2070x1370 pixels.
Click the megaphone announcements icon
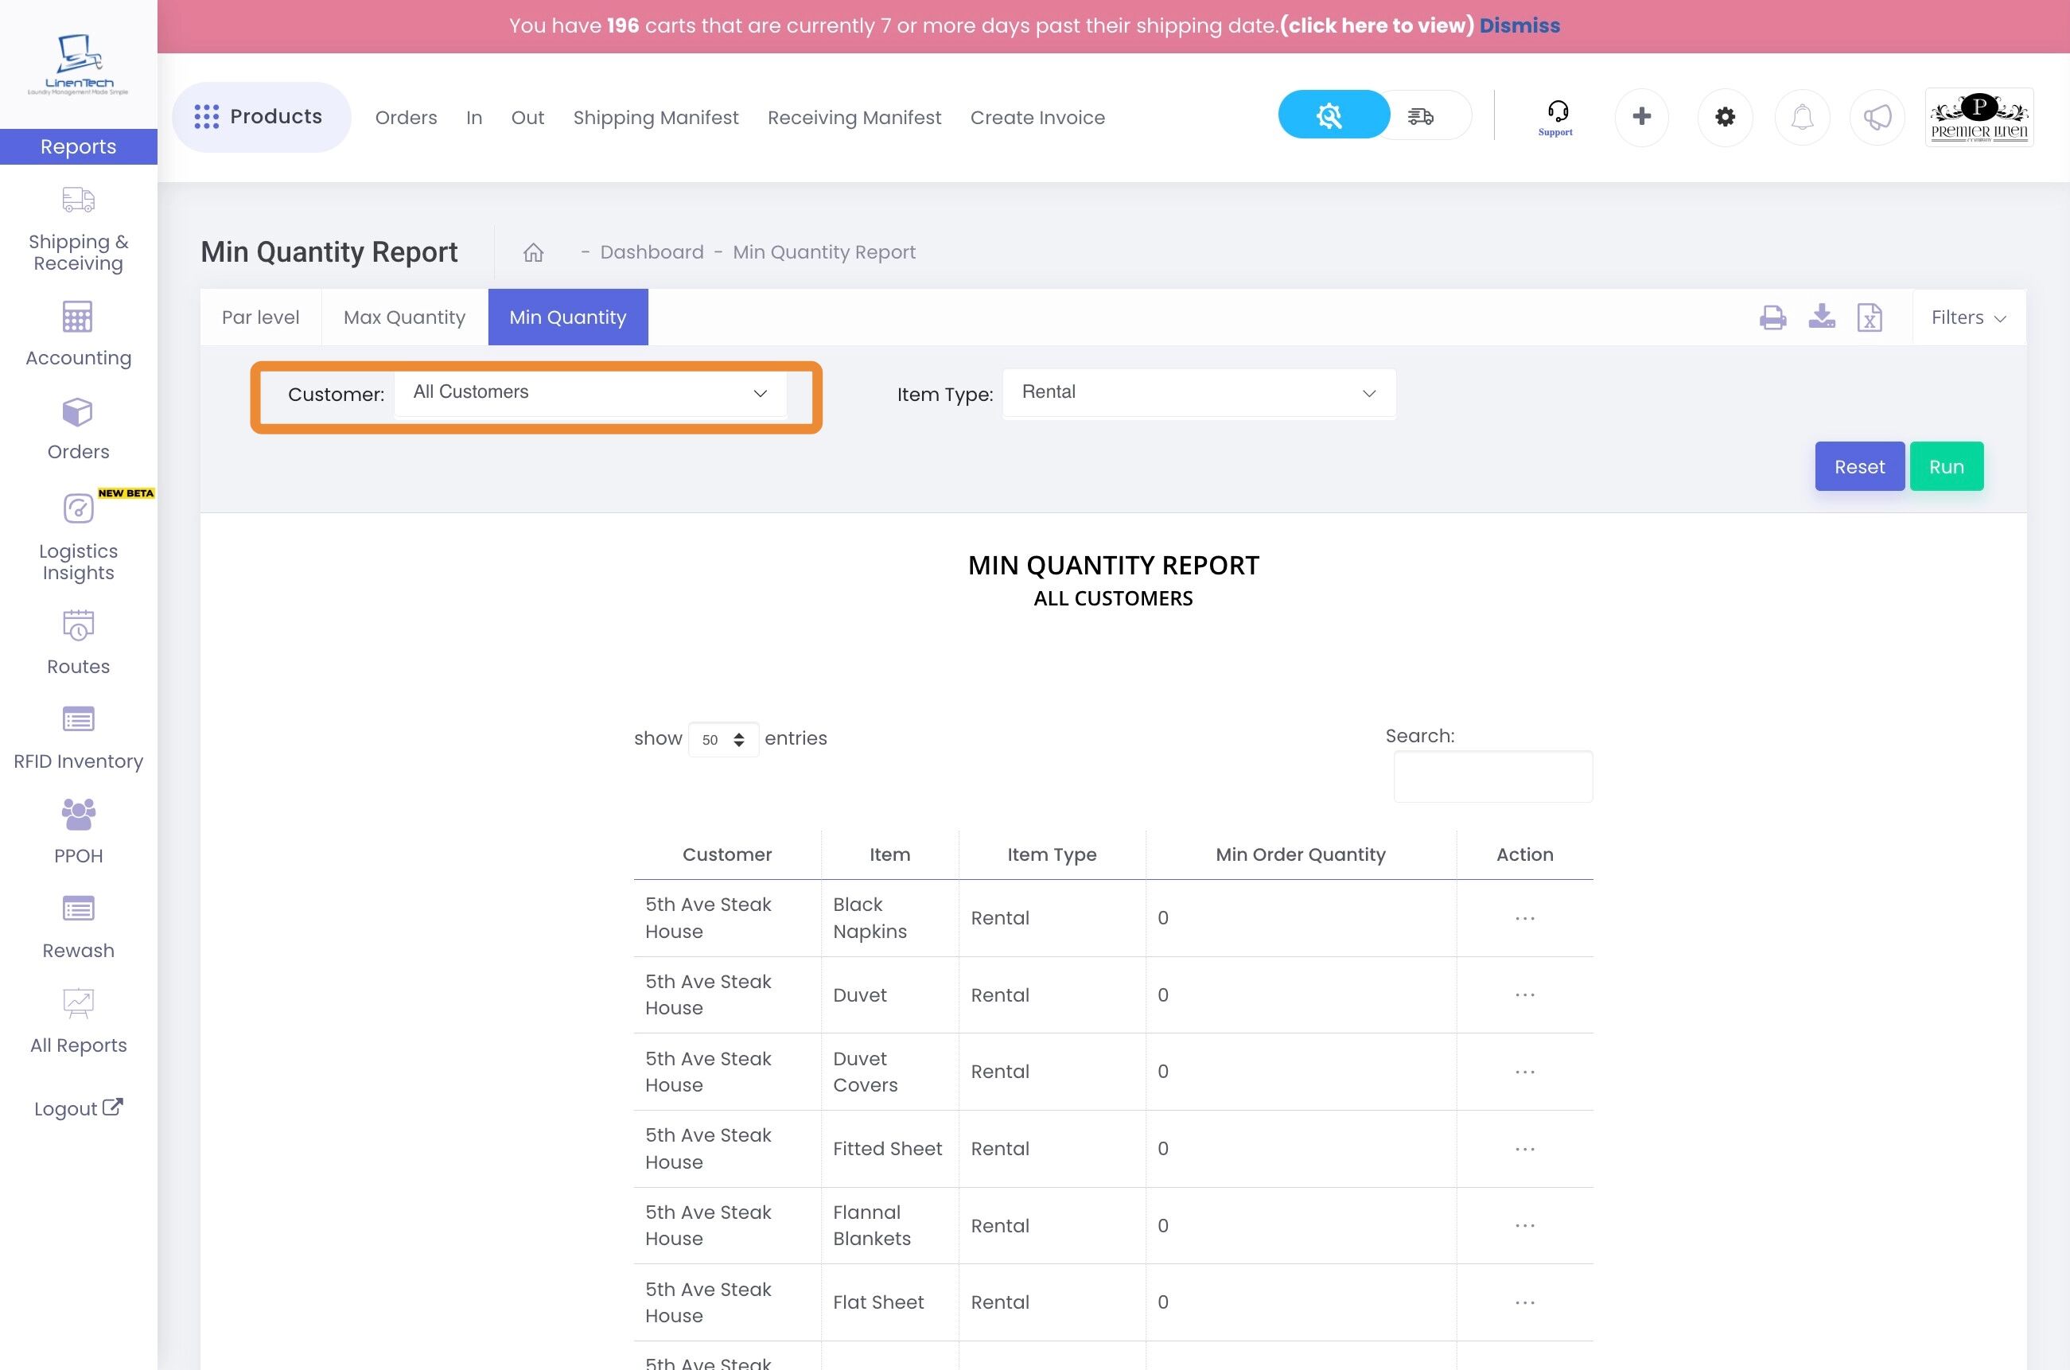(1877, 116)
